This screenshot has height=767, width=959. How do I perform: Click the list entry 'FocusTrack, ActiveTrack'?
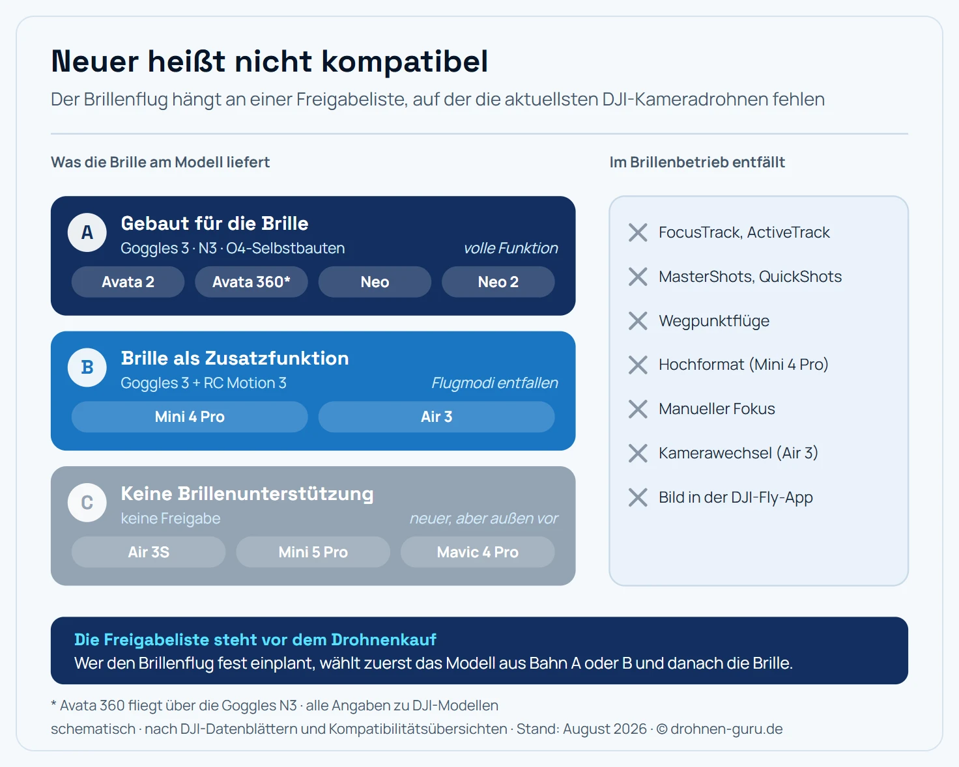pyautogui.click(x=744, y=232)
